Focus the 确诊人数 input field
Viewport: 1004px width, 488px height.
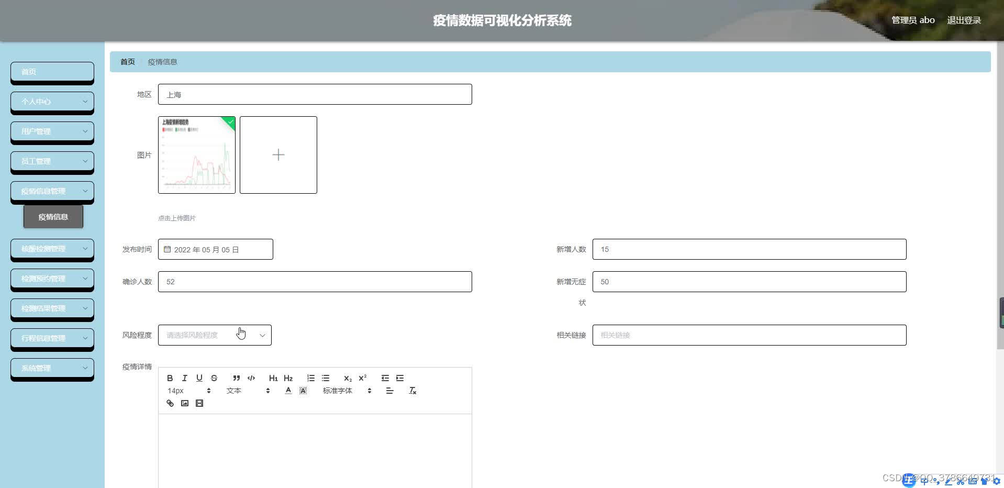pyautogui.click(x=315, y=282)
